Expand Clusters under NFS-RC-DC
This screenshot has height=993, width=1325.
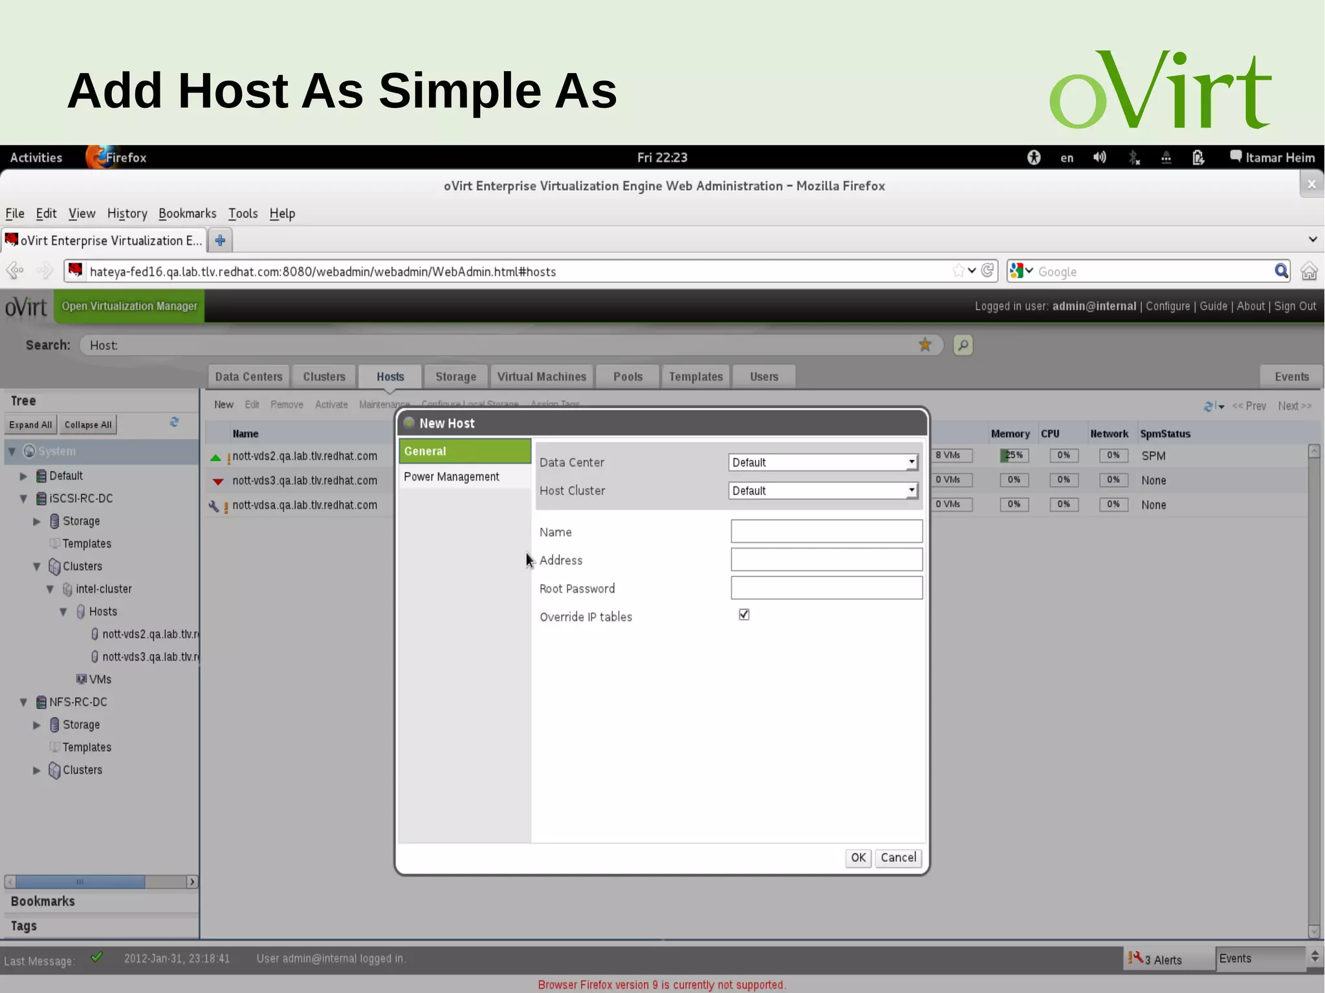[x=37, y=770]
